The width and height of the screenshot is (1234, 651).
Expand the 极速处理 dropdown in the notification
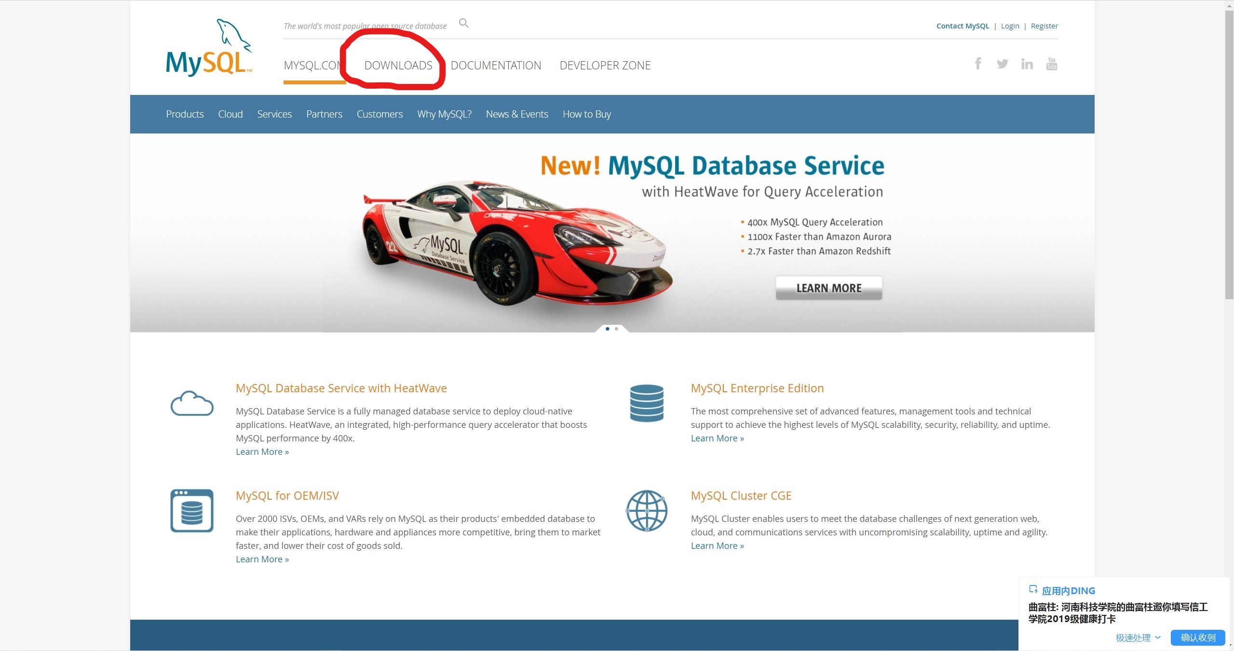click(x=1136, y=637)
